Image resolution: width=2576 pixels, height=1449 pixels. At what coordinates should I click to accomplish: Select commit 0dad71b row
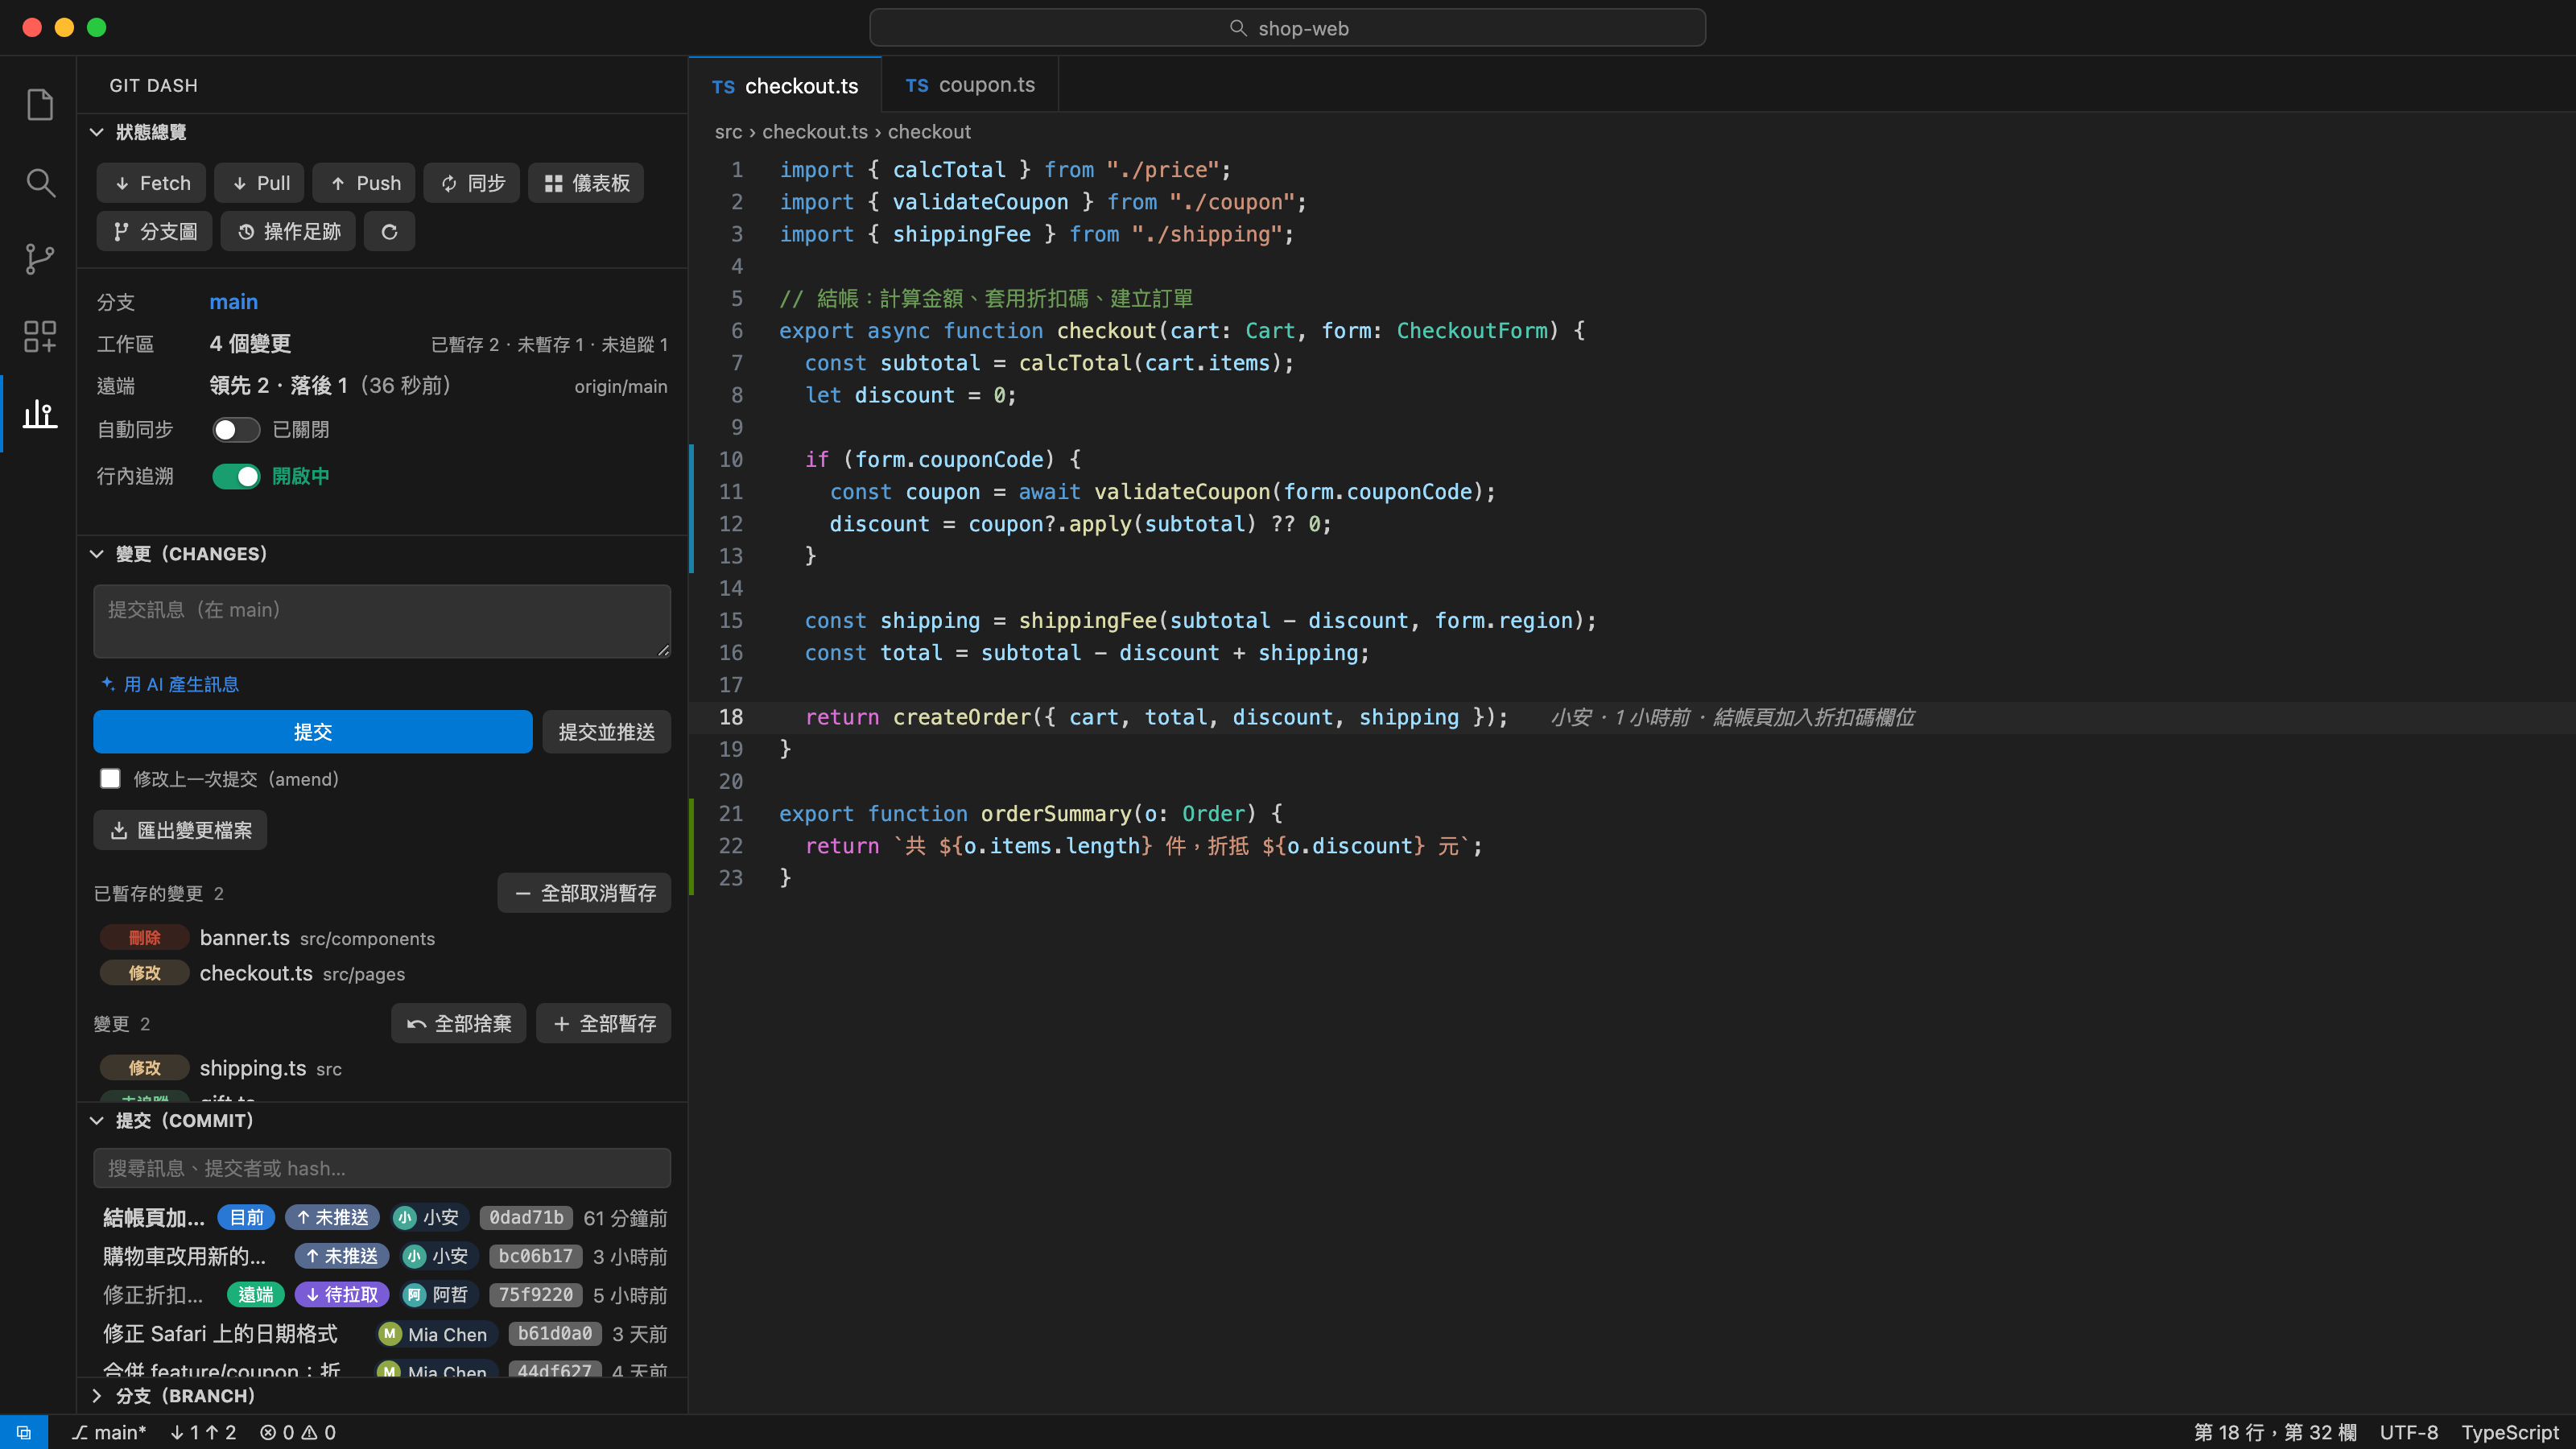click(384, 1218)
